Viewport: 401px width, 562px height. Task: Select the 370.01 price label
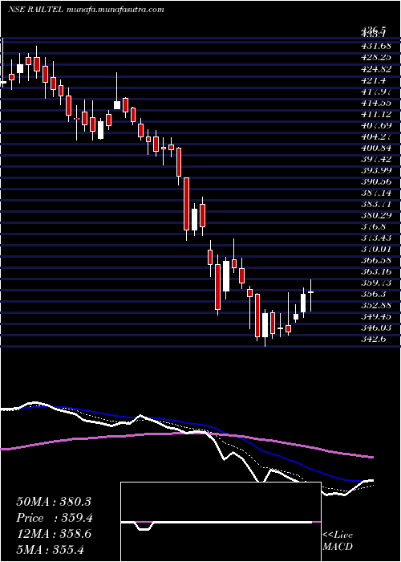coord(378,249)
